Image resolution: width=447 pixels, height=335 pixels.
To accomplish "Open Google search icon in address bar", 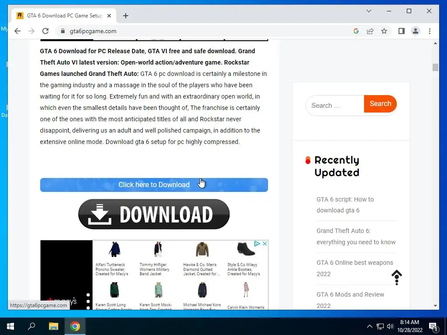I will click(356, 31).
